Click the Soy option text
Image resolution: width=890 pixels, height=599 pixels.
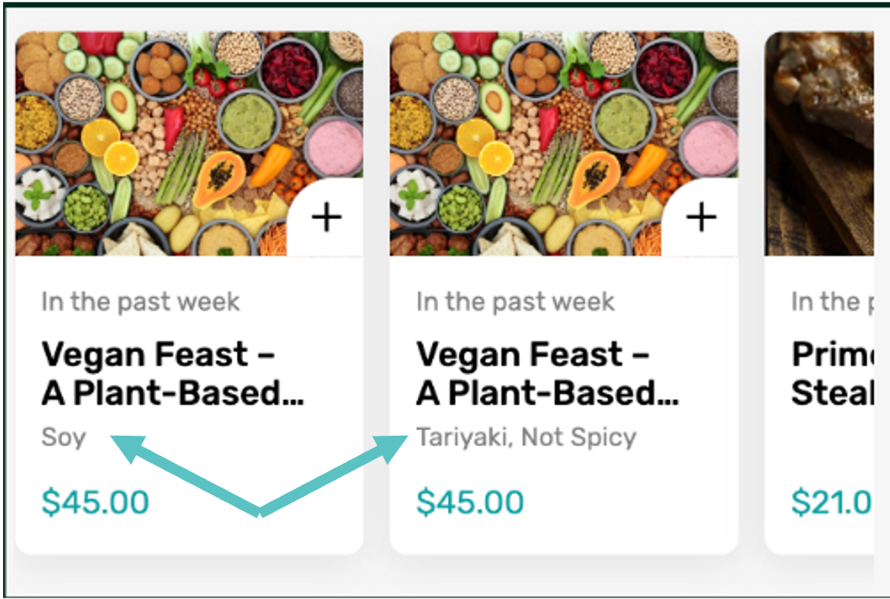[63, 437]
